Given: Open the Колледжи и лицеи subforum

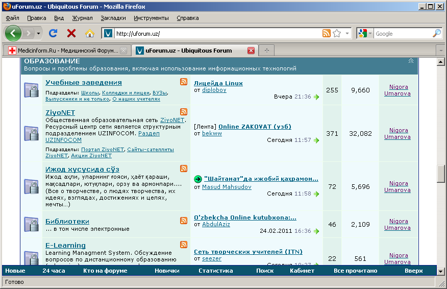Looking at the screenshot, I should 126,93.
